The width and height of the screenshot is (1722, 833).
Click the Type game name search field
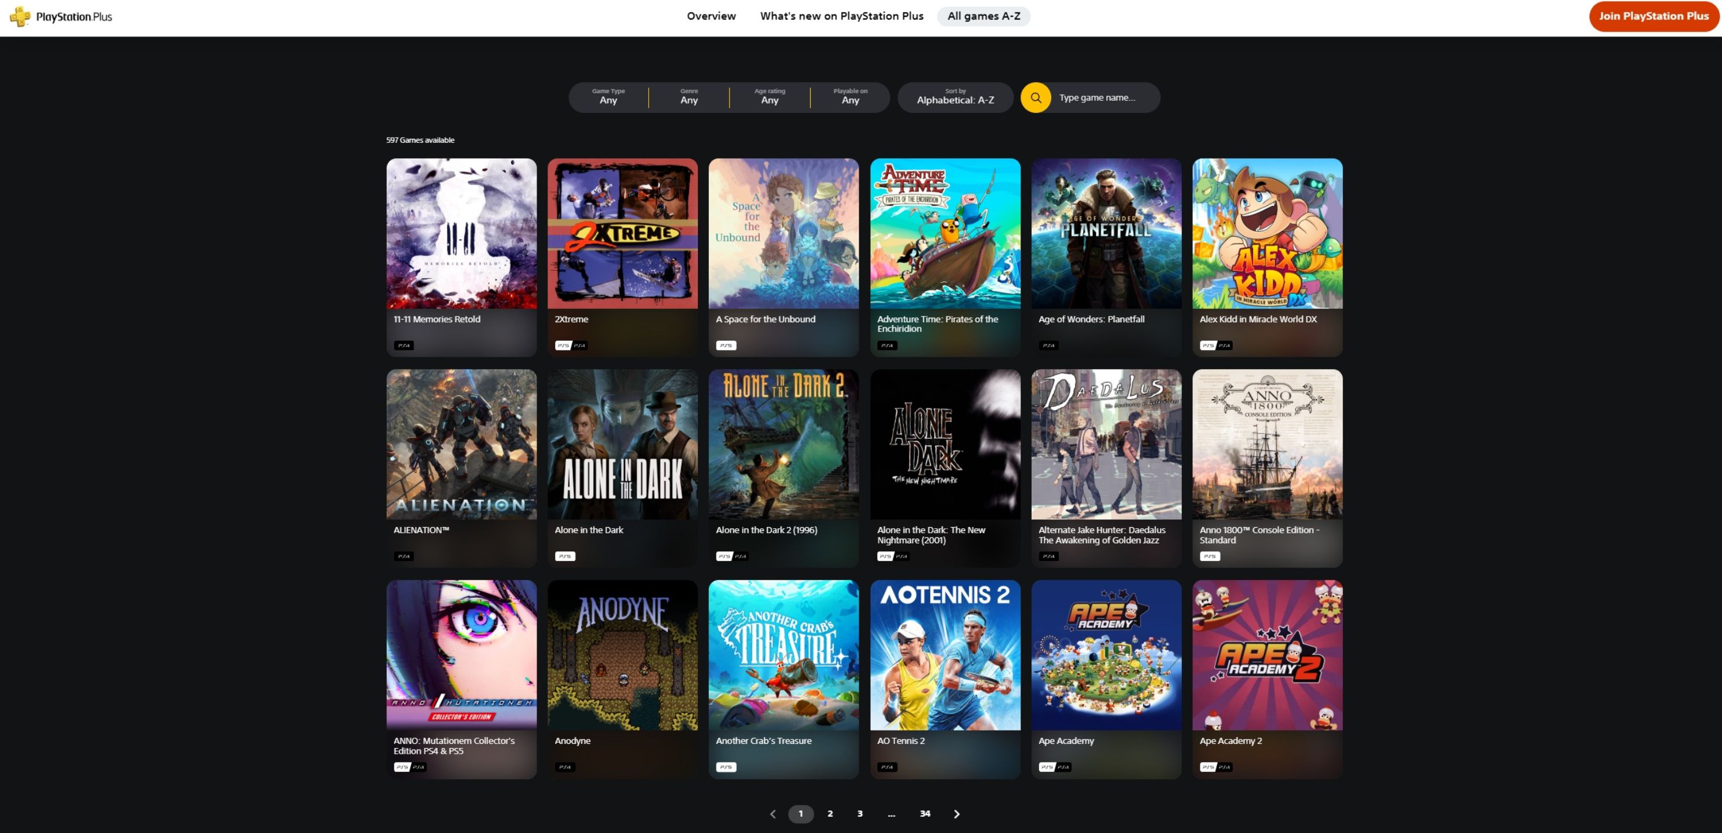click(1105, 98)
